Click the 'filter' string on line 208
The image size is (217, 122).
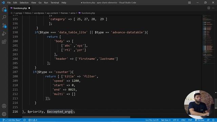tap(90, 76)
